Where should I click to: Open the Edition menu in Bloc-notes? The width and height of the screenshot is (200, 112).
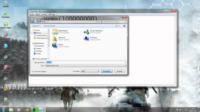[x=38, y=14]
